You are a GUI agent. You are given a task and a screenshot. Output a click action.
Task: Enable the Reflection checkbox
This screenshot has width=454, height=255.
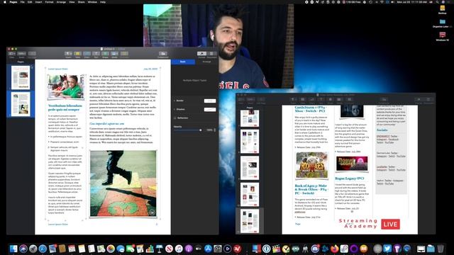point(175,118)
